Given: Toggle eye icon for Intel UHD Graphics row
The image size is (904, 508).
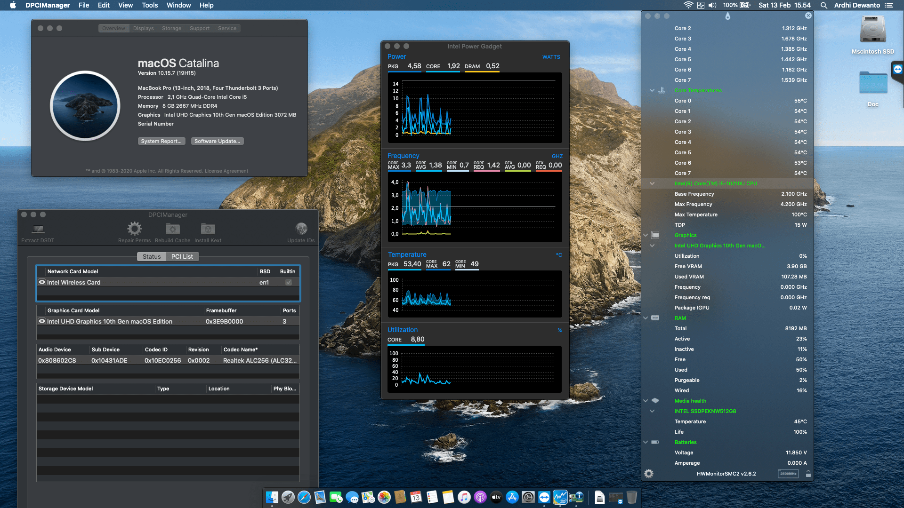Looking at the screenshot, I should 42,321.
